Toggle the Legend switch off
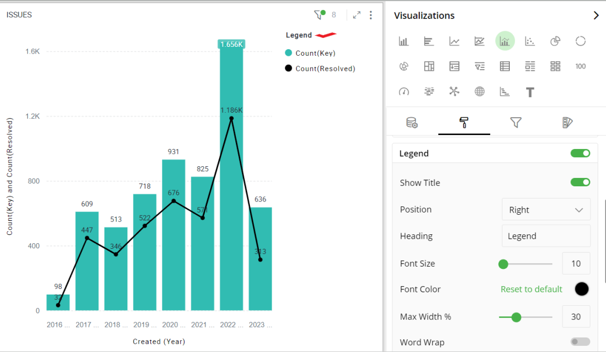This screenshot has width=606, height=352. [x=580, y=153]
